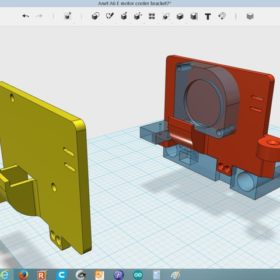Open the Primitives menu icon
Viewport: 280px width, 280px height.
tap(96, 16)
